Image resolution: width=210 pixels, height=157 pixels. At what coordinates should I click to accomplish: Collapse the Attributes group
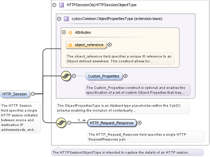coord(64,32)
